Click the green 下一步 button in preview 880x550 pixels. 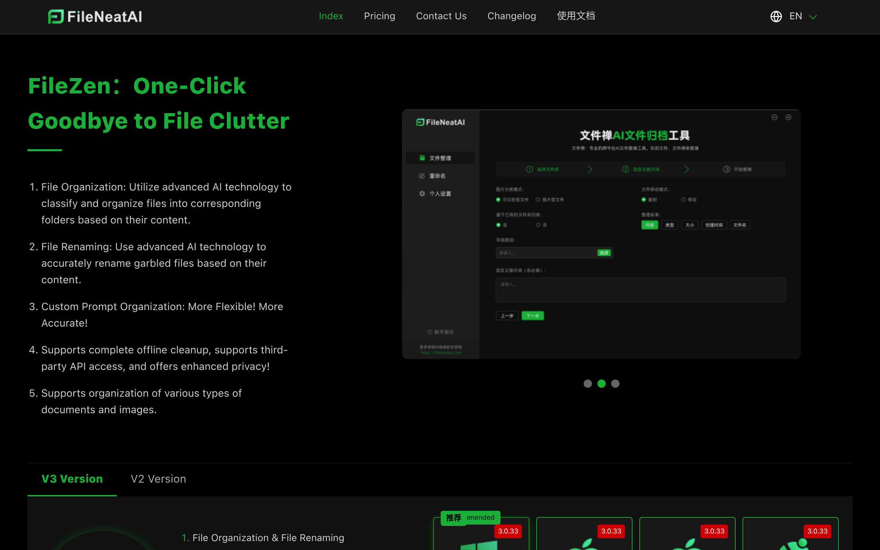(x=532, y=316)
